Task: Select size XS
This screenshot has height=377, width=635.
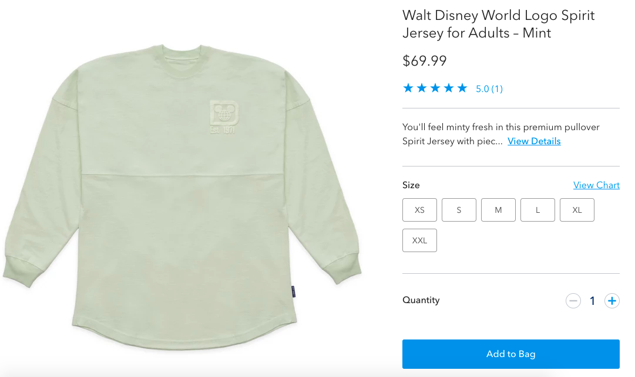Action: coord(419,210)
